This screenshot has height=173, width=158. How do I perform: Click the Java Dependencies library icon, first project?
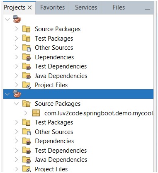pyautogui.click(x=26, y=76)
